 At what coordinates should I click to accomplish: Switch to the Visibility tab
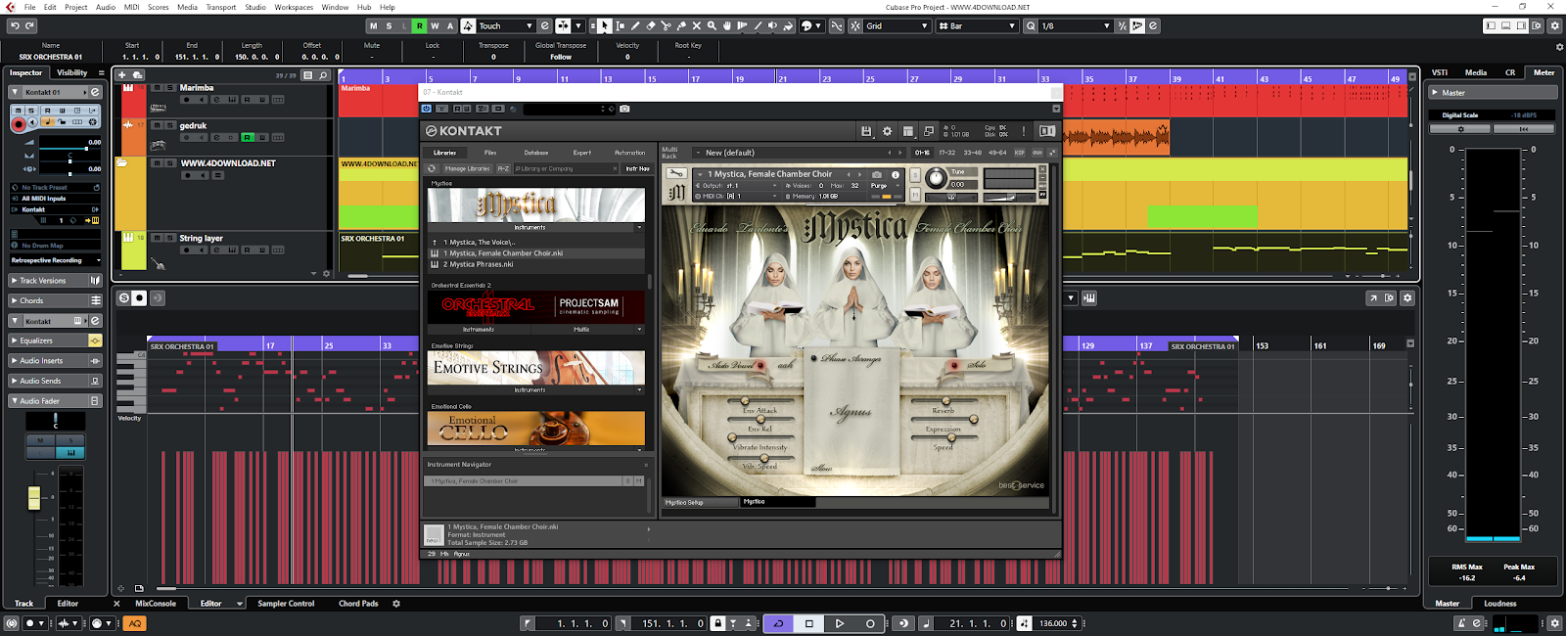[x=71, y=72]
